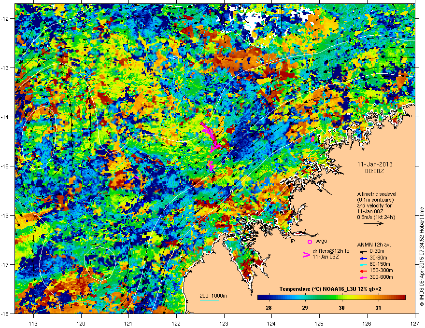Click the -15 latitude axis label
425x328 pixels.
[5, 166]
